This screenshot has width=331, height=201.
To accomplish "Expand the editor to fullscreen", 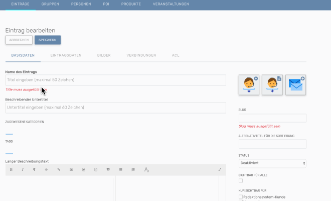I will tap(220, 170).
